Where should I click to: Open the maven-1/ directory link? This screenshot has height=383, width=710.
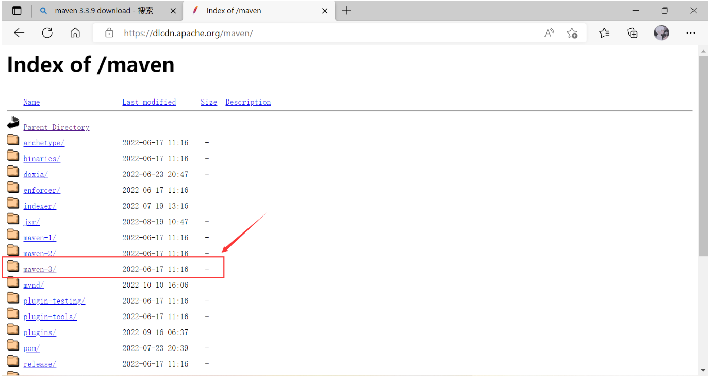40,238
